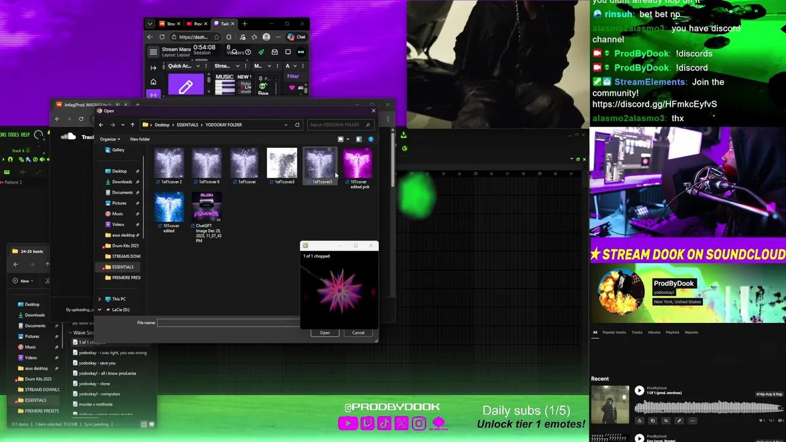Go to Twitch dashboard Home icon
The height and width of the screenshot is (442, 786).
(x=153, y=82)
